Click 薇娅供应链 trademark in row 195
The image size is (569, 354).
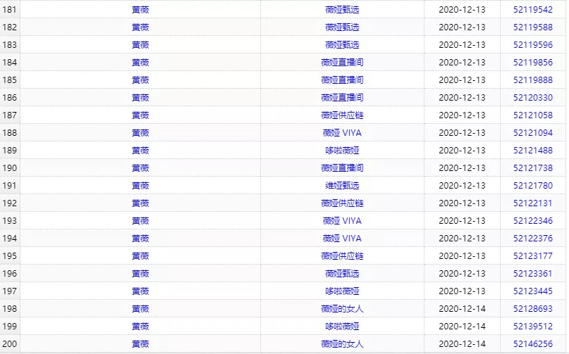click(342, 256)
